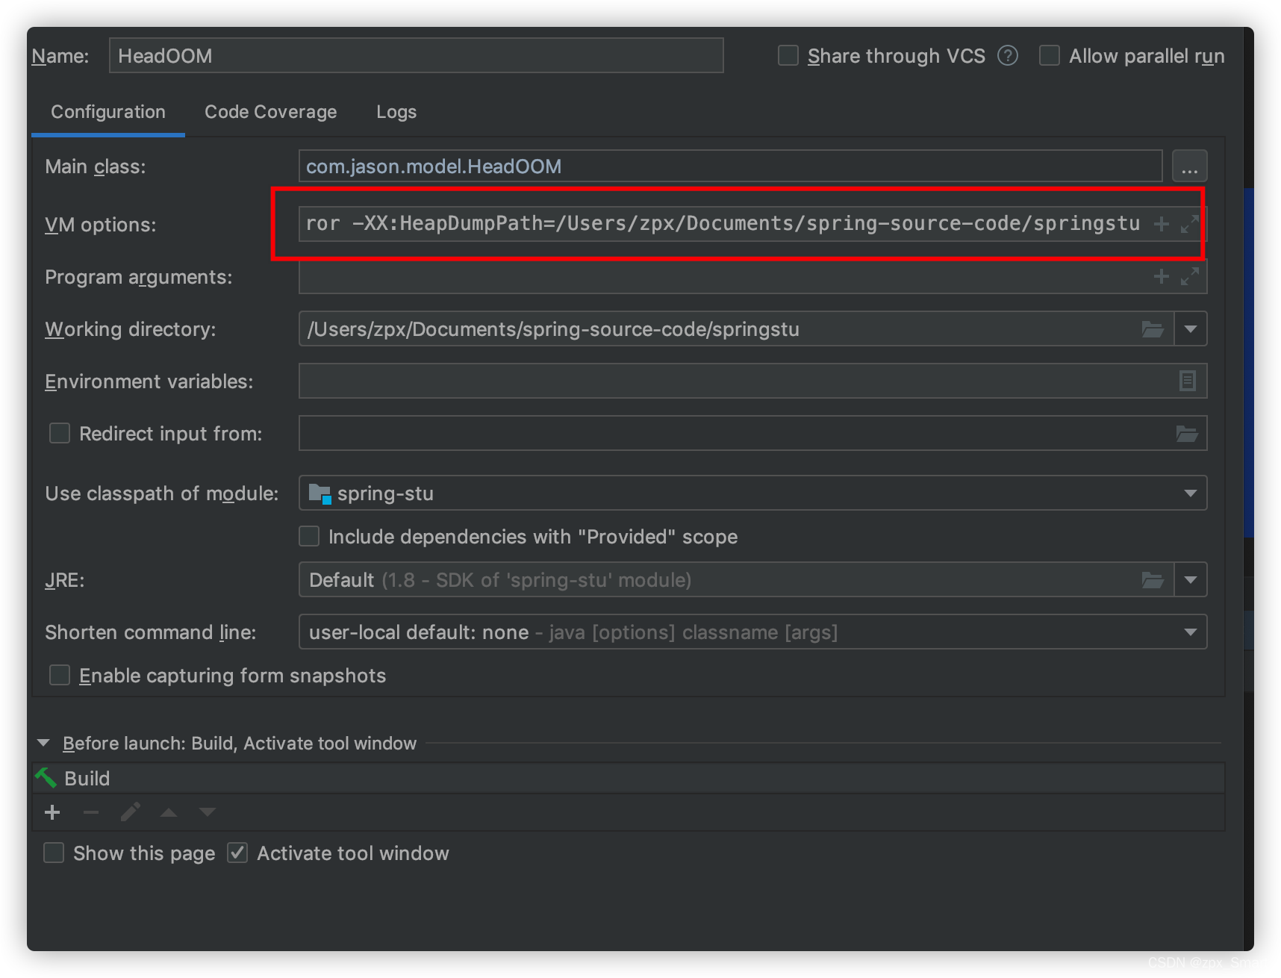This screenshot has width=1281, height=978.
Task: Open the JRE dropdown arrow
Action: click(x=1191, y=580)
